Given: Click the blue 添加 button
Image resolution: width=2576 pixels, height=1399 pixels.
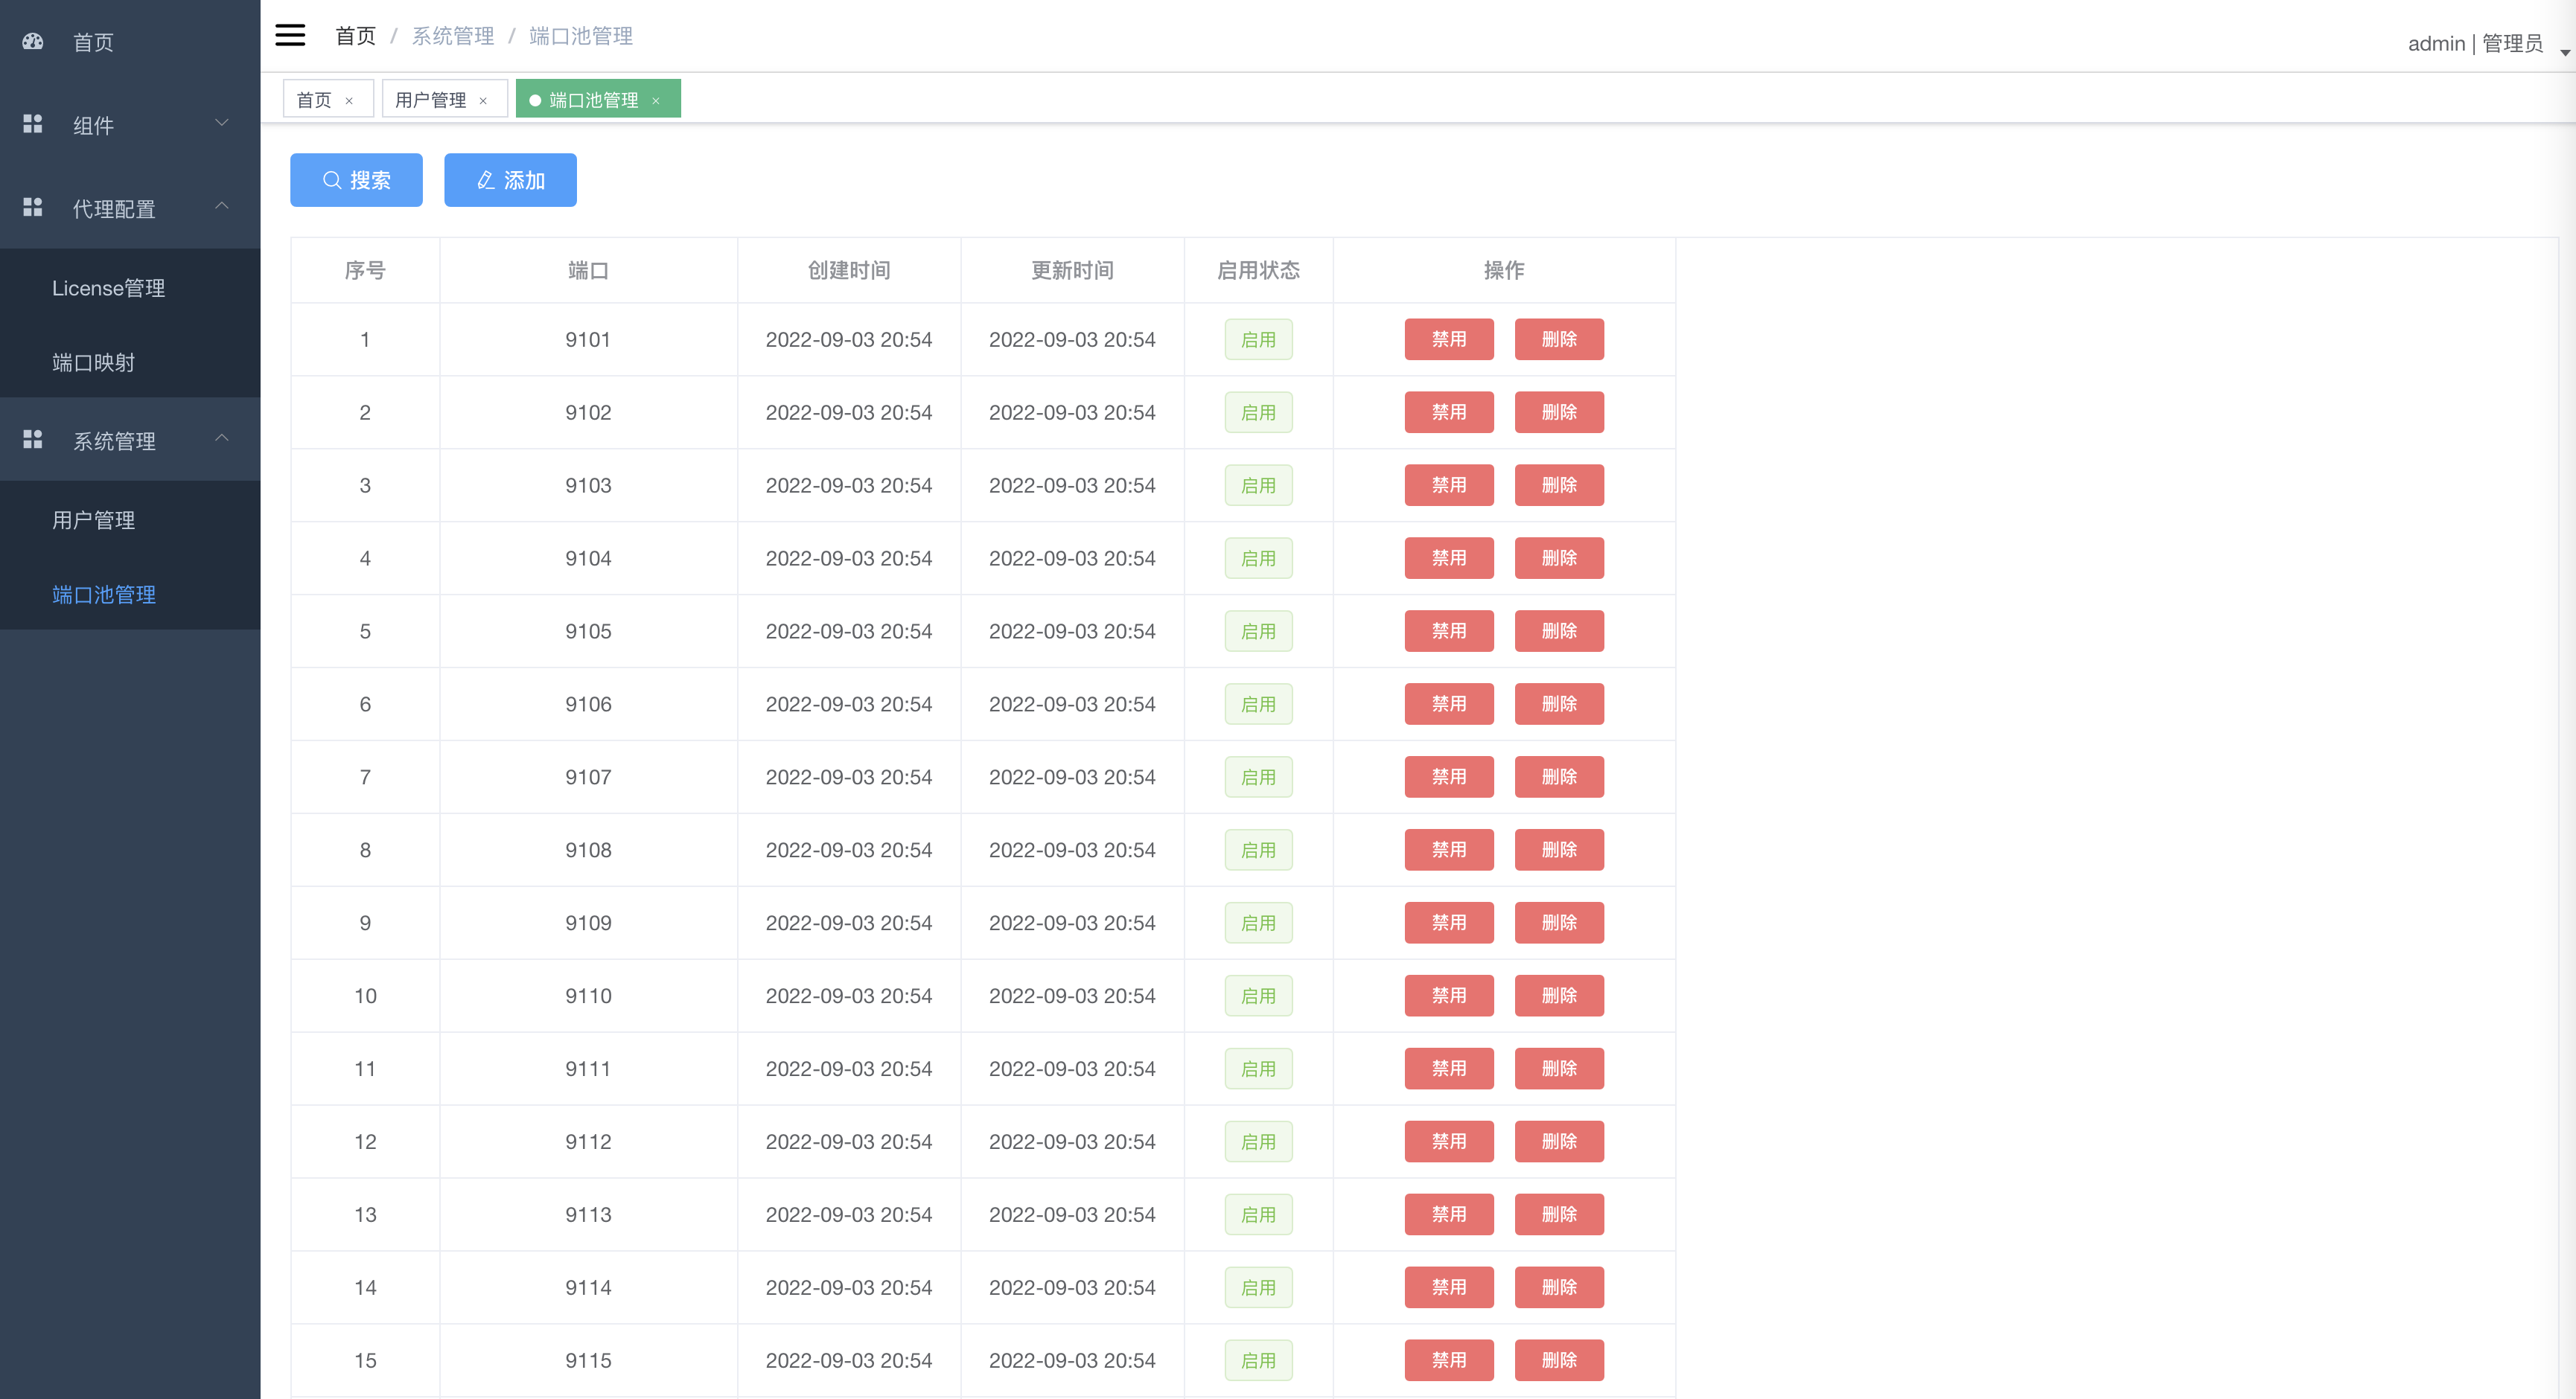Looking at the screenshot, I should (x=510, y=180).
